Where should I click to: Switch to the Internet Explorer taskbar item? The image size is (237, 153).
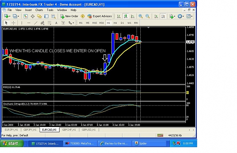pos(115,143)
